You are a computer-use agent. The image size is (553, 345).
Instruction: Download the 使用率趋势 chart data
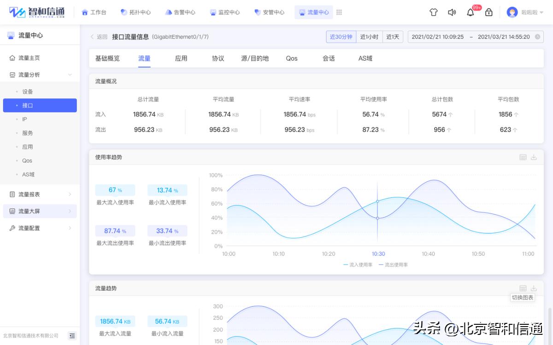(534, 157)
